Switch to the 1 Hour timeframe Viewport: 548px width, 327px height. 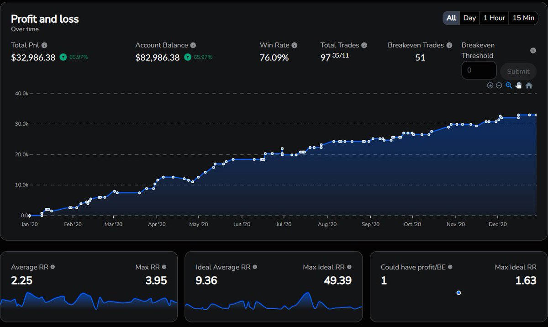tap(494, 18)
